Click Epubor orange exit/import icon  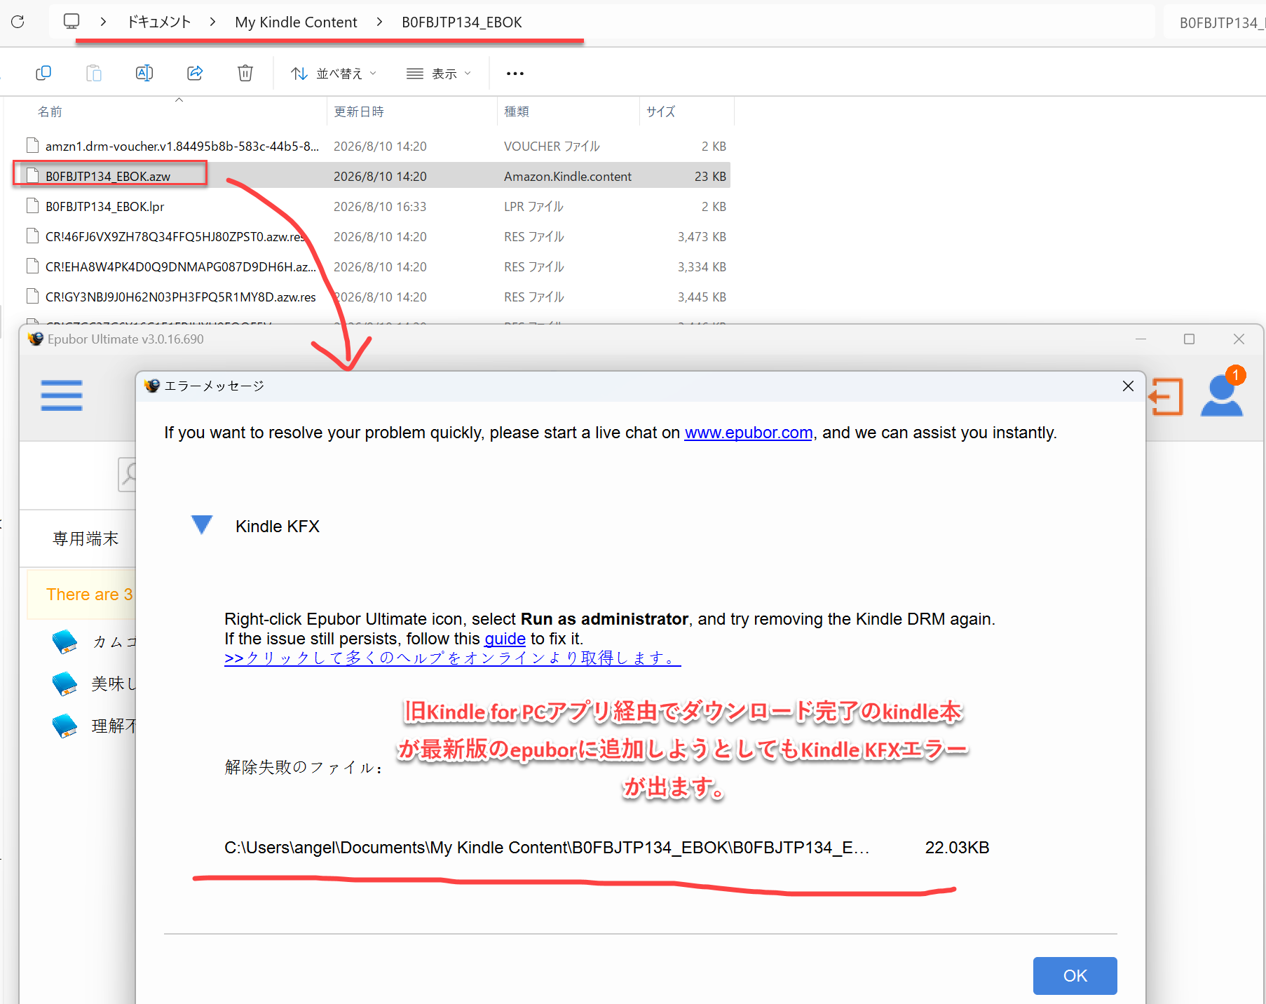(1166, 397)
